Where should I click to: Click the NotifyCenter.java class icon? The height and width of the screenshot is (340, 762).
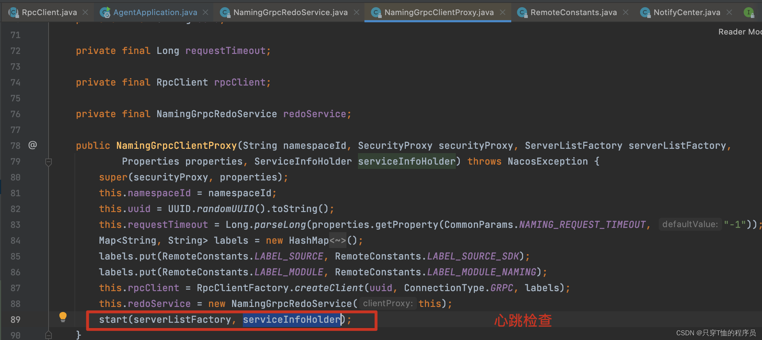[x=645, y=13]
